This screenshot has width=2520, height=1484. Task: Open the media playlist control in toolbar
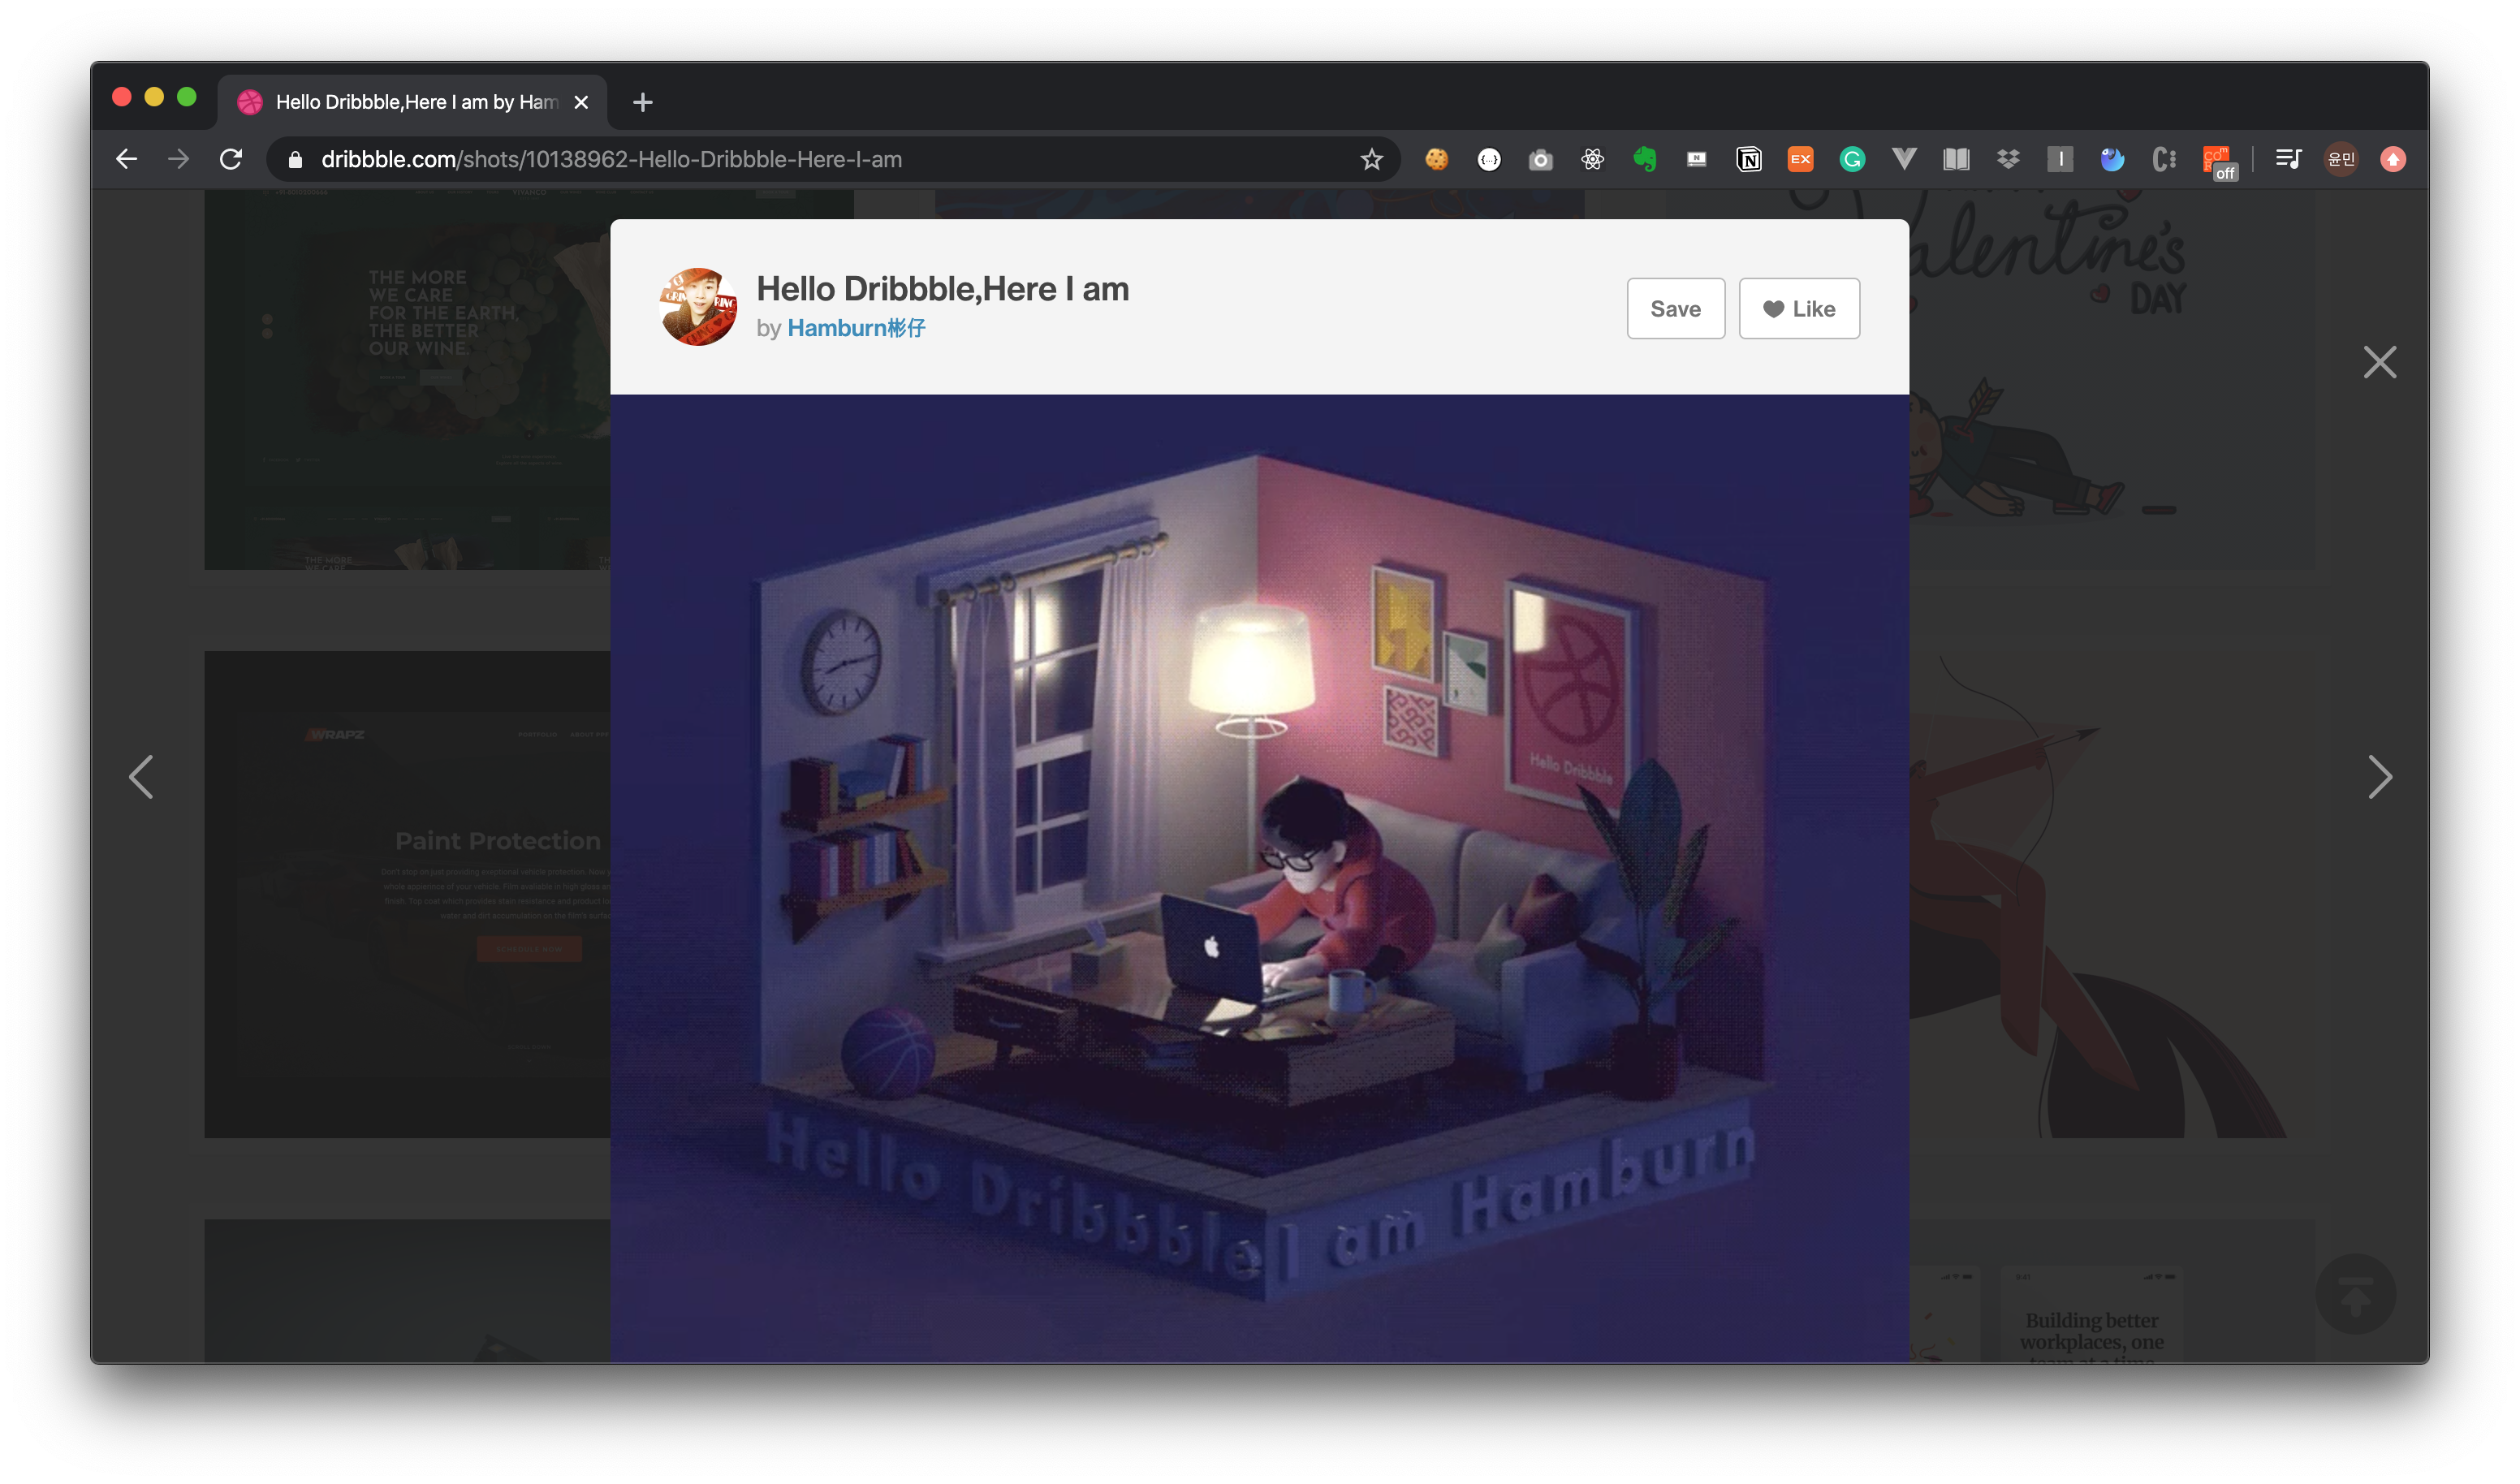[x=2288, y=159]
